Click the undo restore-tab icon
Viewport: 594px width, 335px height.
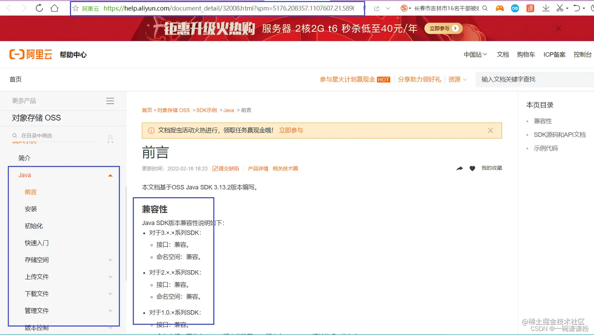(x=576, y=8)
